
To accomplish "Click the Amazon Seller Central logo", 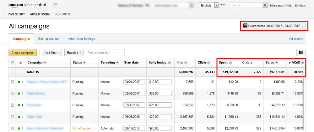I will tap(27, 5).
